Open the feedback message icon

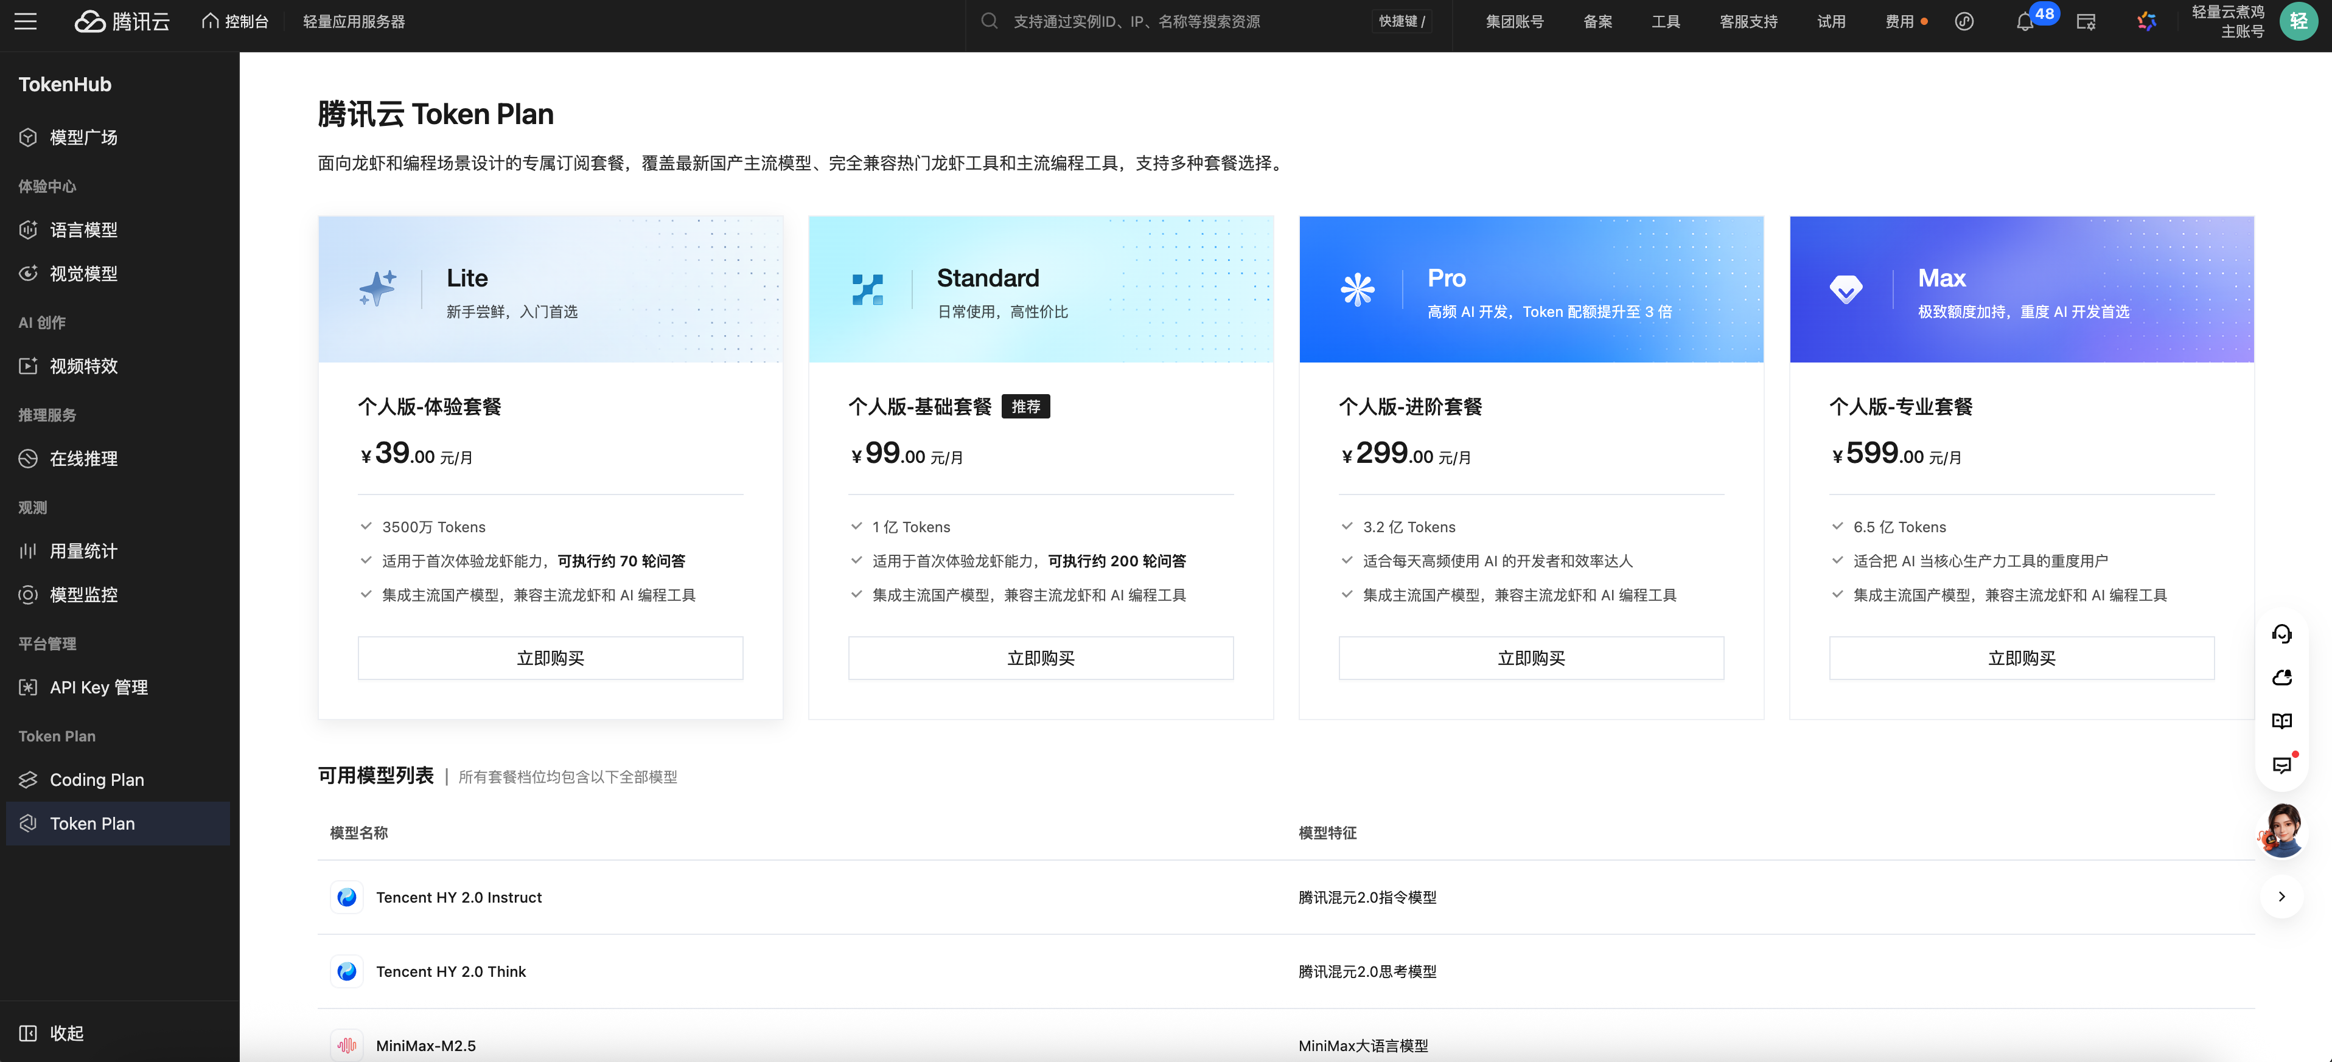coord(2281,765)
